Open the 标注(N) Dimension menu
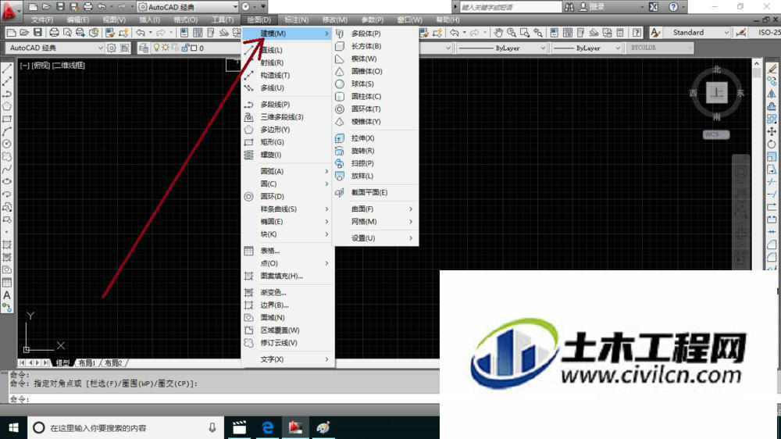 tap(296, 20)
